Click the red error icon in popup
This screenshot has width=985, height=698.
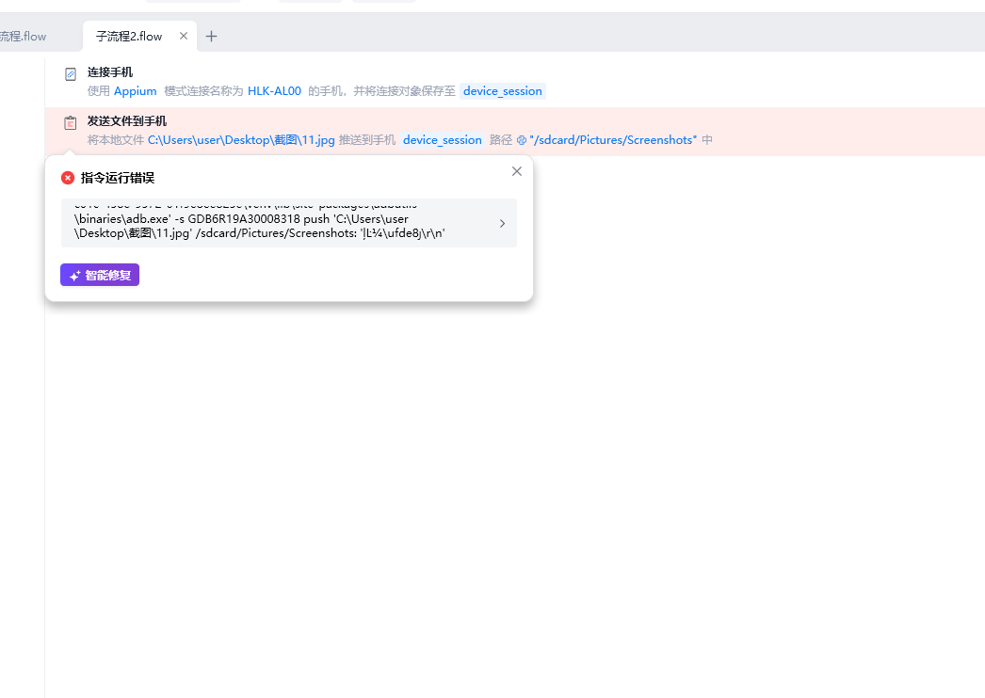click(68, 179)
